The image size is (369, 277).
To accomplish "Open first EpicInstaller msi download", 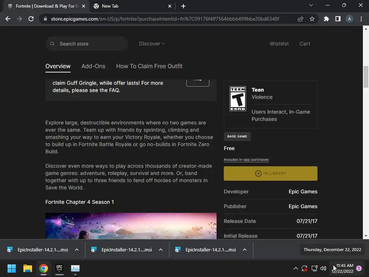I will [37, 250].
